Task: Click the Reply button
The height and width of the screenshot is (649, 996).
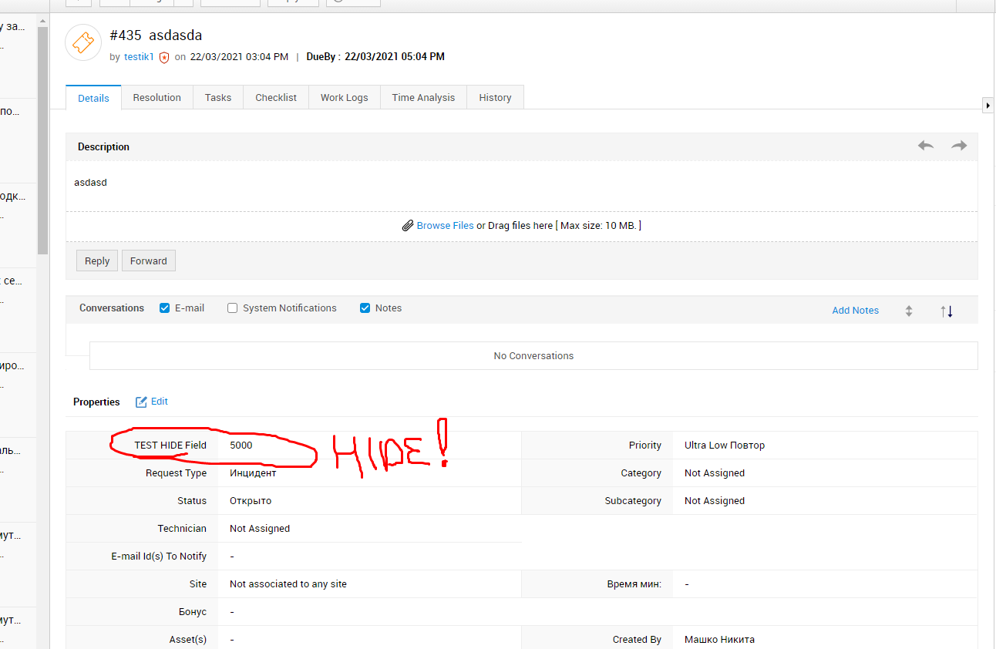Action: pyautogui.click(x=97, y=261)
